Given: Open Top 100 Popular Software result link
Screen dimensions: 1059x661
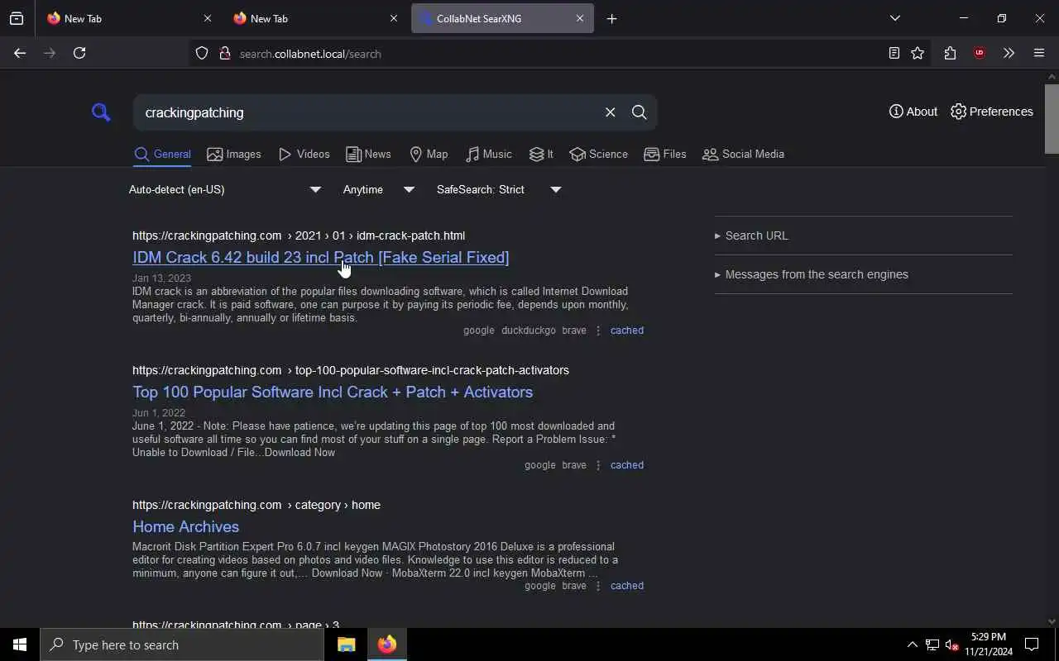Looking at the screenshot, I should point(333,392).
